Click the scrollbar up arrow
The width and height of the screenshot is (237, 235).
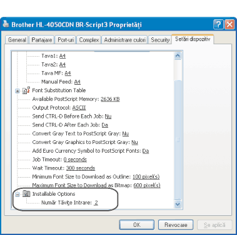(x=178, y=55)
